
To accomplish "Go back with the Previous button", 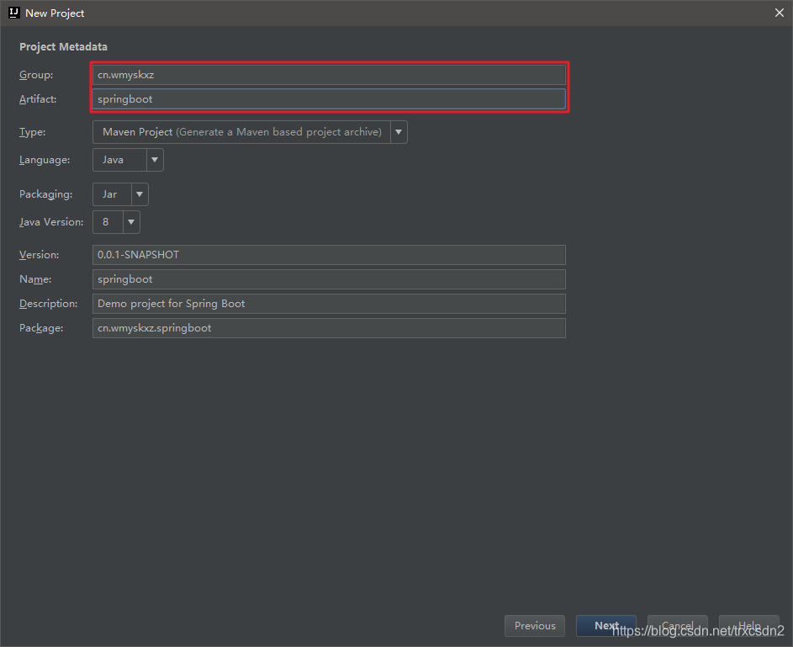I will tap(535, 626).
